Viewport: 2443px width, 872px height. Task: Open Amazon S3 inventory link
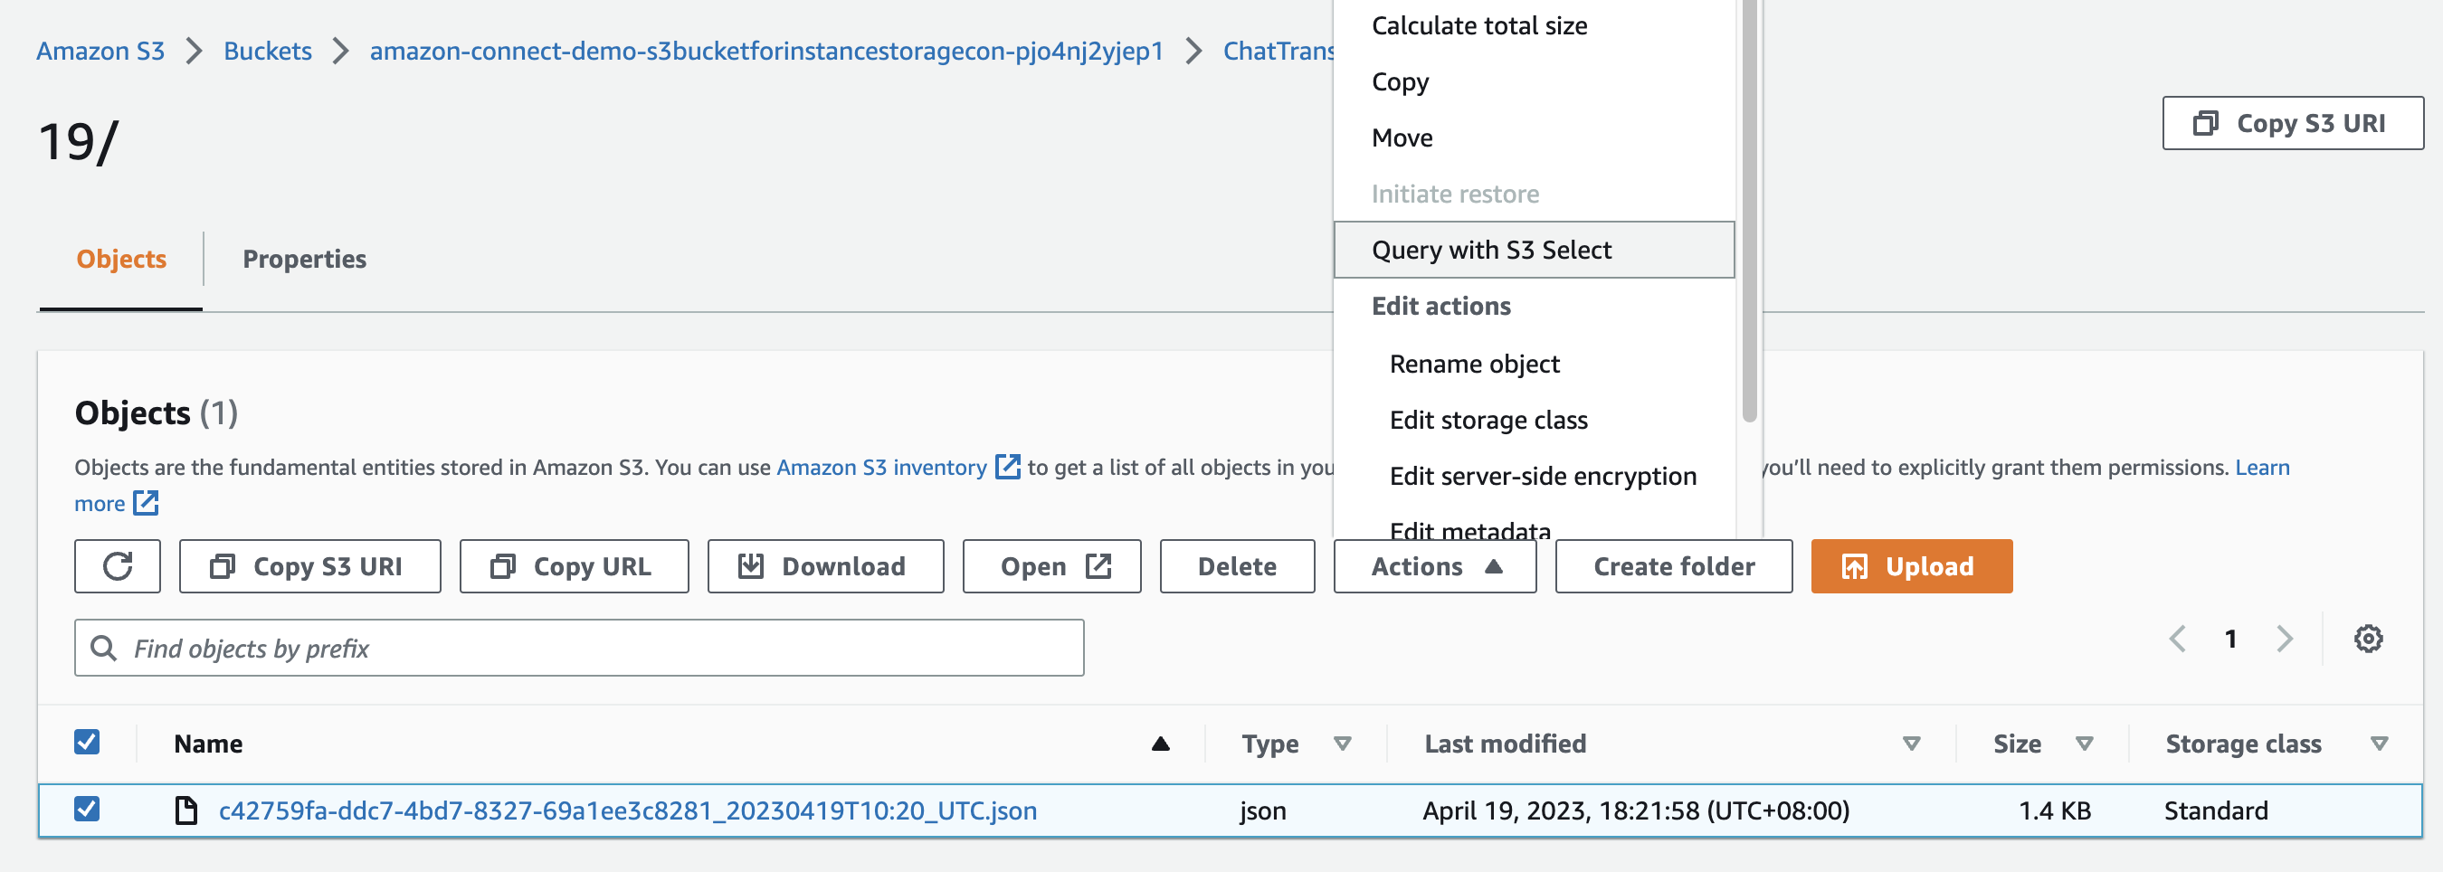(881, 467)
